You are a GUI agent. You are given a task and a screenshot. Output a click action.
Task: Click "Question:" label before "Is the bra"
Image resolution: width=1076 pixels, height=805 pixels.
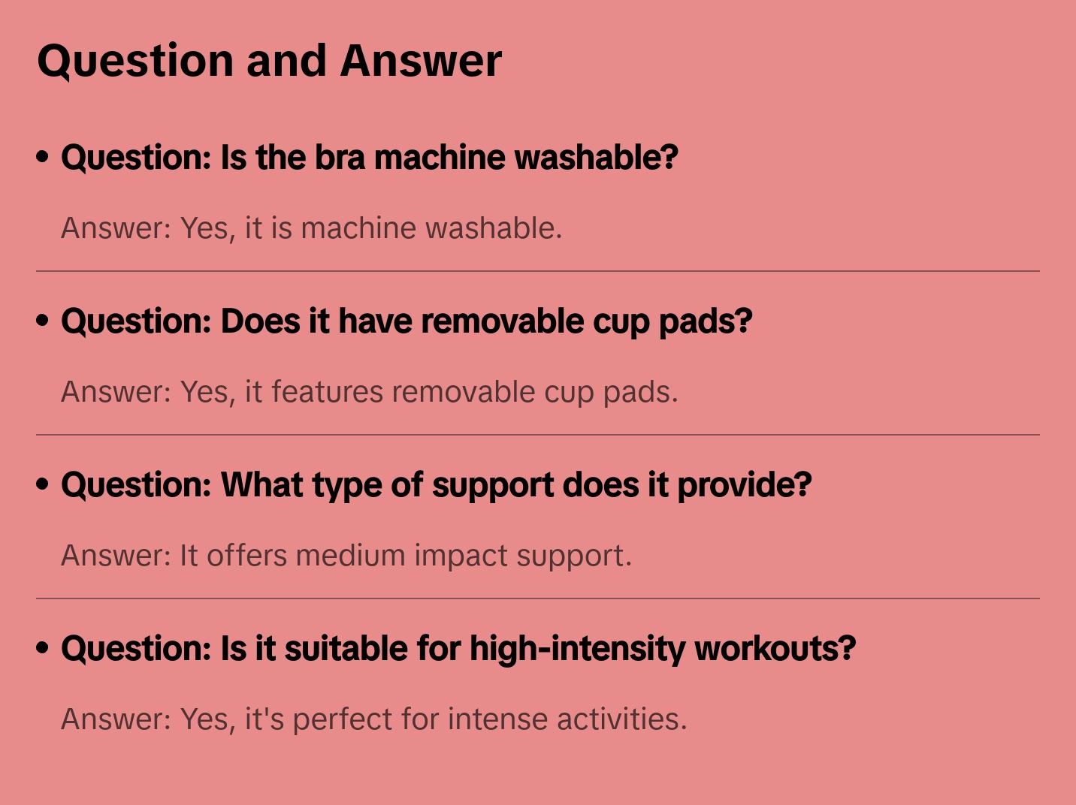pyautogui.click(x=136, y=158)
